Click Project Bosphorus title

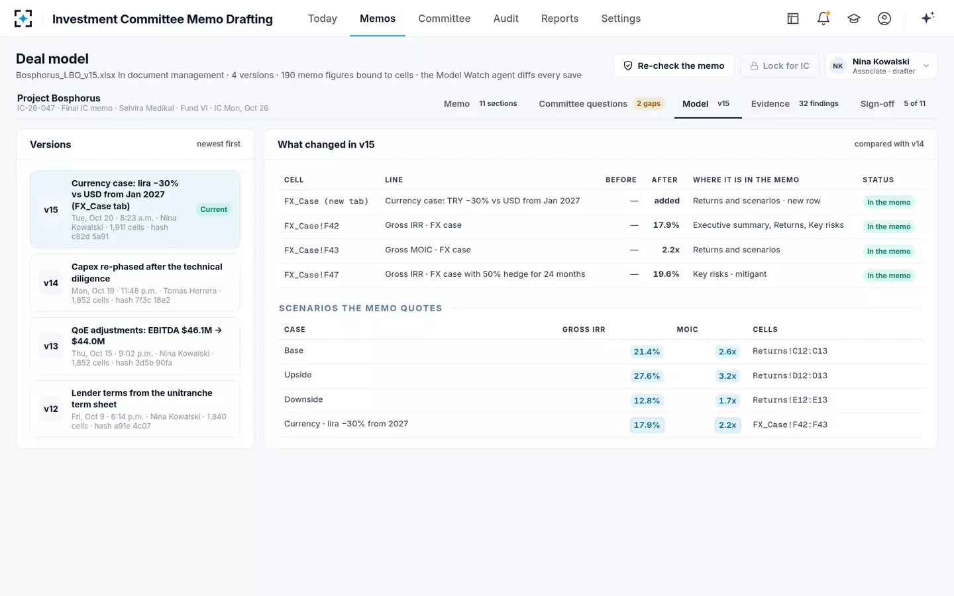click(59, 98)
